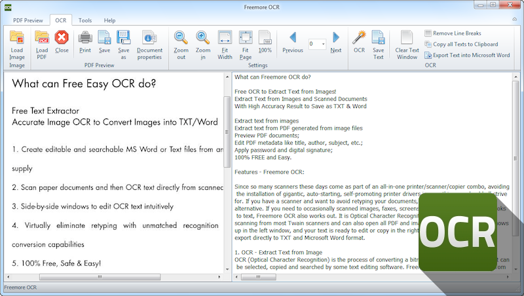Screen dimensions: 524x296
Task: Click the 'Freemore OCR' status bar text
Action: 20,287
